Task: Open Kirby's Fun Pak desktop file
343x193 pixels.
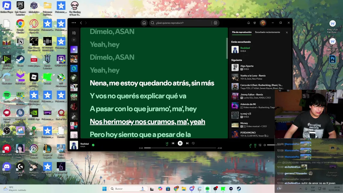Action: tap(333, 27)
